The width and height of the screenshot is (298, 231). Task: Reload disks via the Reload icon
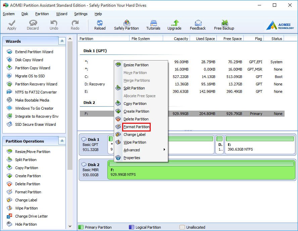click(100, 25)
